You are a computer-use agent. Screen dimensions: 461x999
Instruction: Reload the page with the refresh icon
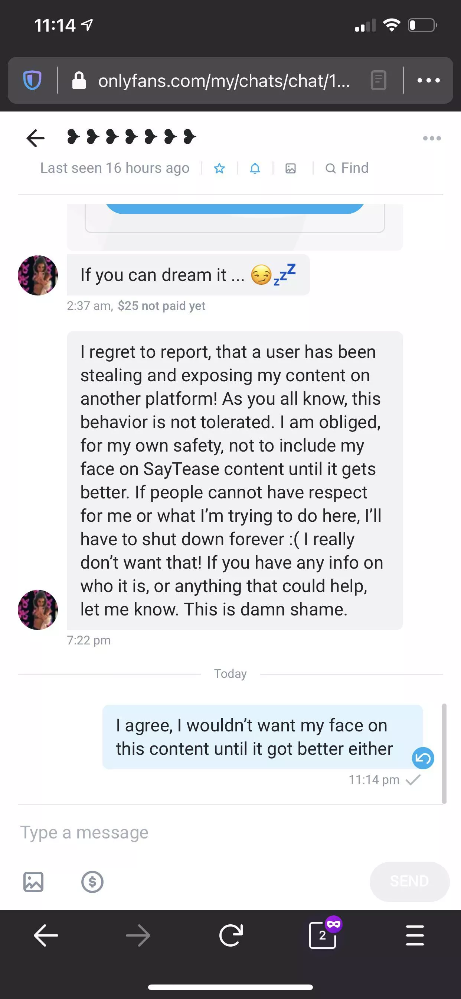click(231, 935)
